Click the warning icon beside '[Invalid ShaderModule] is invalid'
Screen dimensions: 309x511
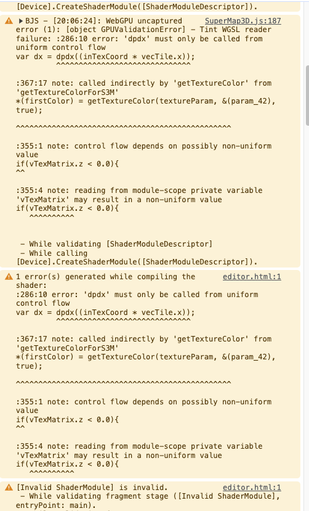(x=9, y=488)
